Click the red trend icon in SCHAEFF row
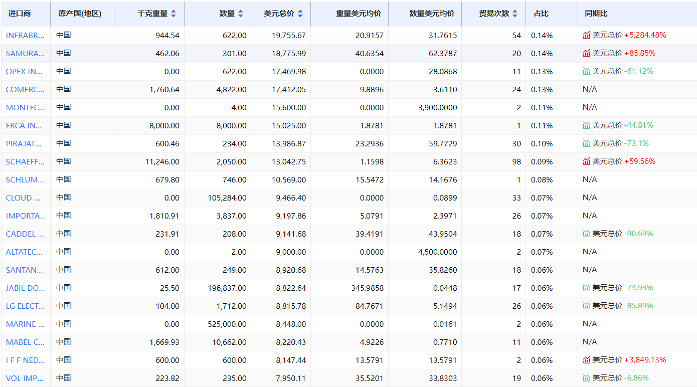Screen dimensions: 697x387 (x=586, y=161)
